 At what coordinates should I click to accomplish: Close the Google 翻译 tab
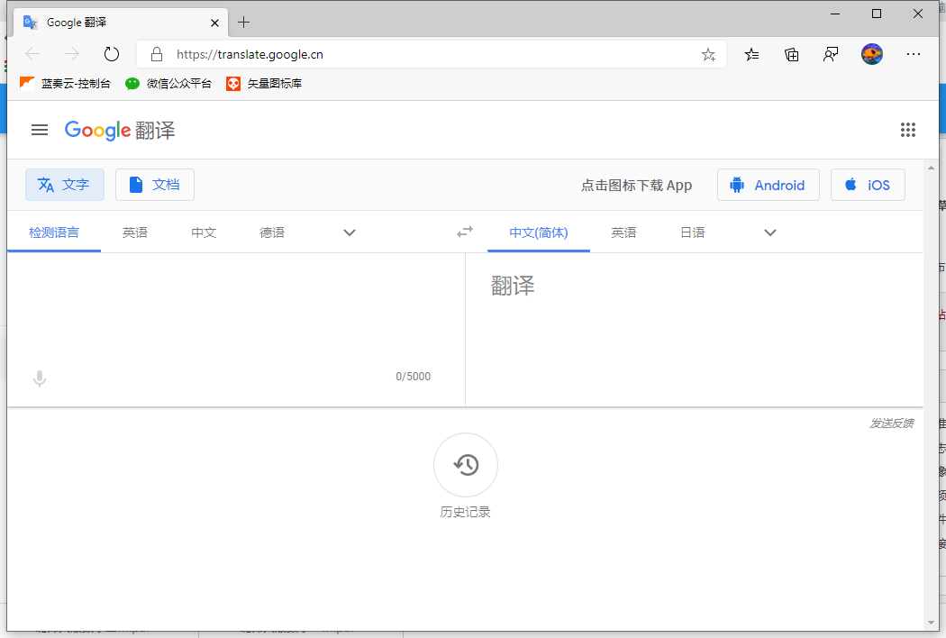pos(214,23)
